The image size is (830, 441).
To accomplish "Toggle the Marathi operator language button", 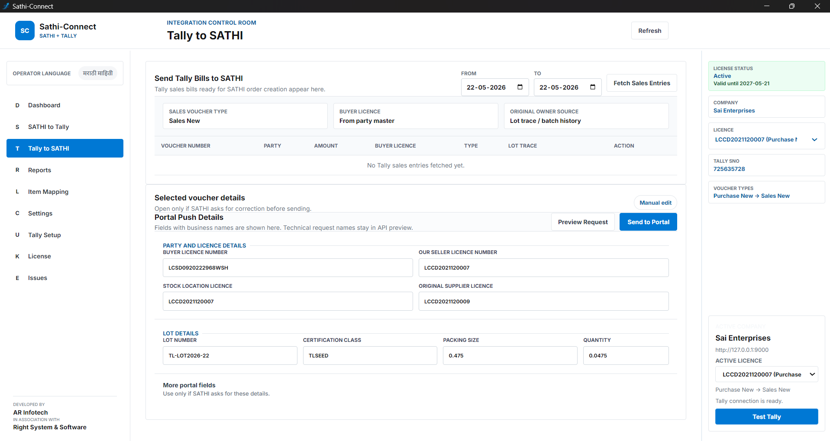I will click(x=98, y=73).
